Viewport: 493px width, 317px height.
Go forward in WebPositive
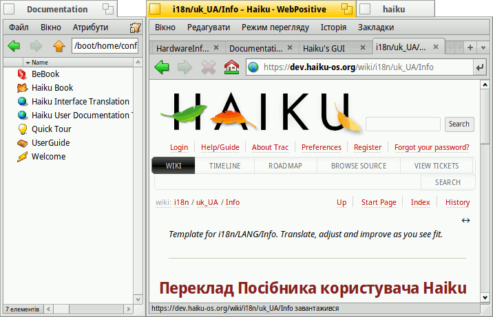tap(185, 67)
